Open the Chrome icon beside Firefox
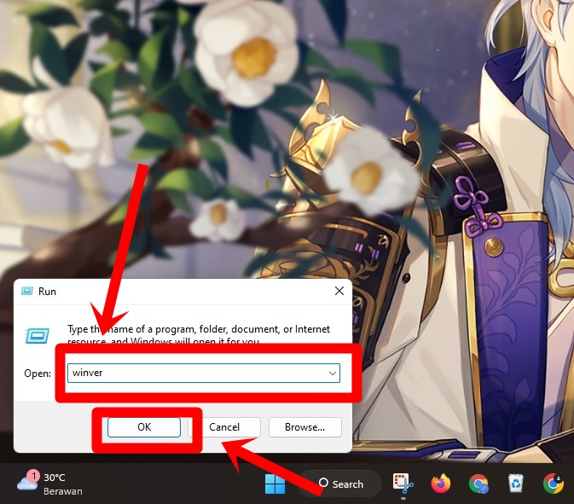The image size is (574, 504). click(x=478, y=484)
